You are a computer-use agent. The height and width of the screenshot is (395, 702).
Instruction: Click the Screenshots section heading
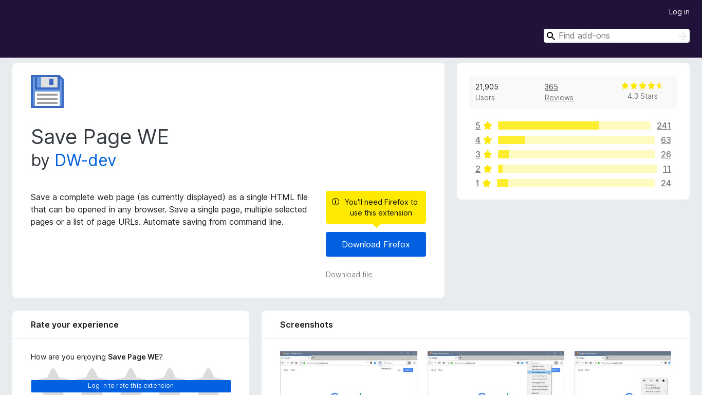[x=306, y=325]
